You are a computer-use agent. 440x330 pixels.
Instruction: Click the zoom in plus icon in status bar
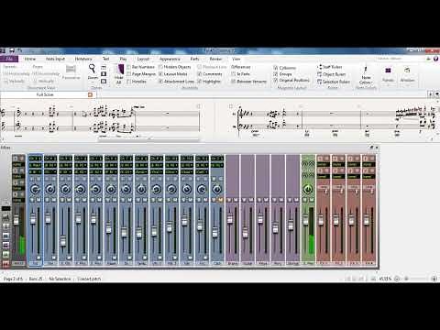pos(434,279)
